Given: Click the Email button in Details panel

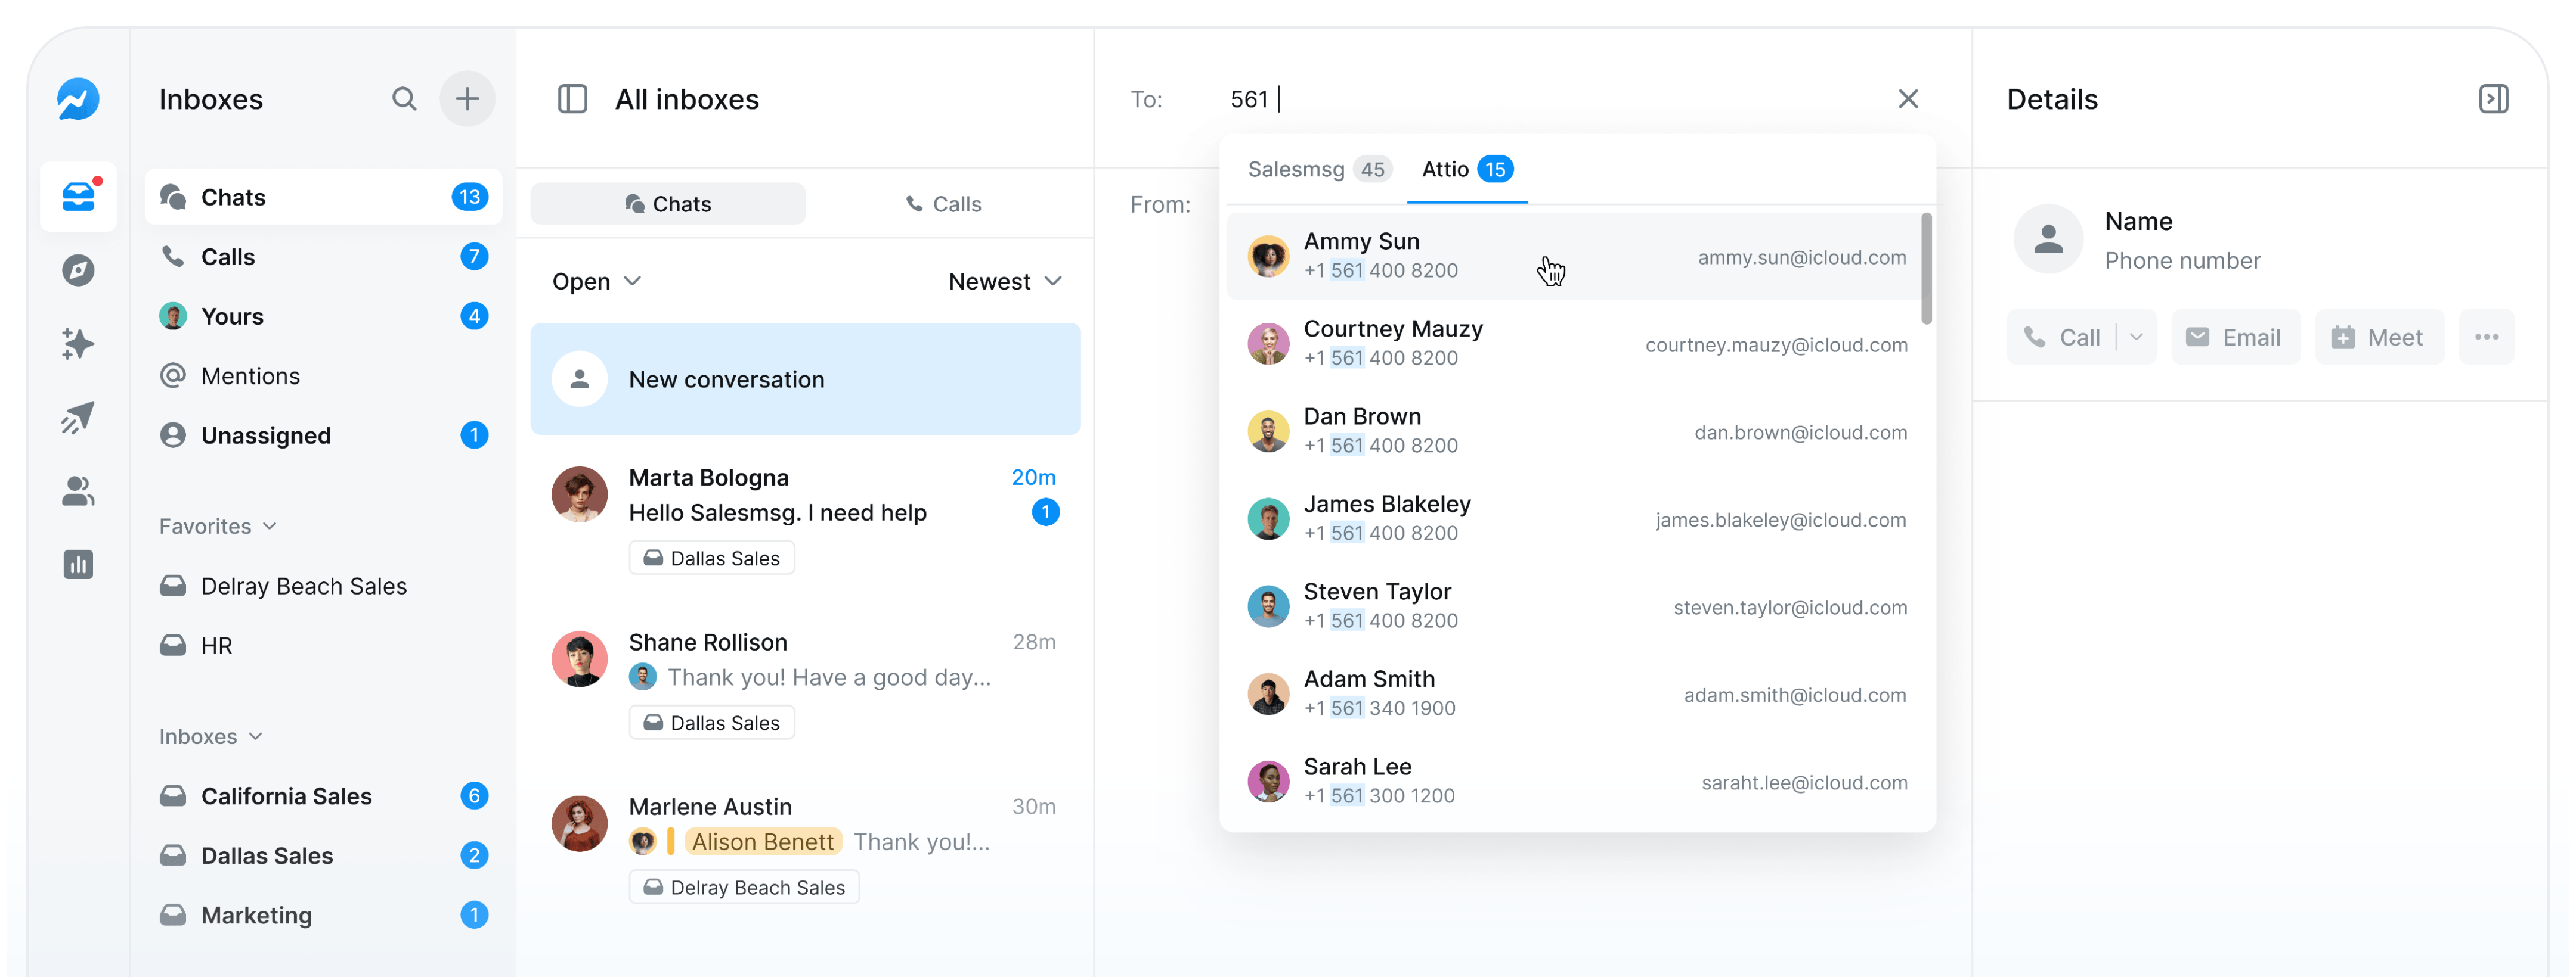Looking at the screenshot, I should coord(2235,337).
